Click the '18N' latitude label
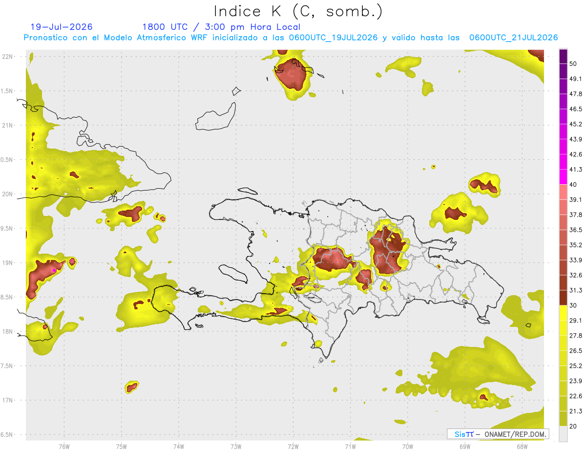586x453 pixels. [x=8, y=332]
